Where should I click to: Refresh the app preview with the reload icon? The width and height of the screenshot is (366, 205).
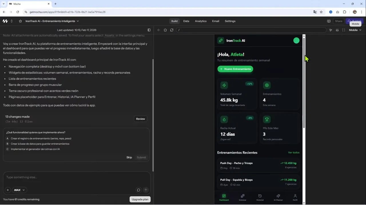point(171,30)
